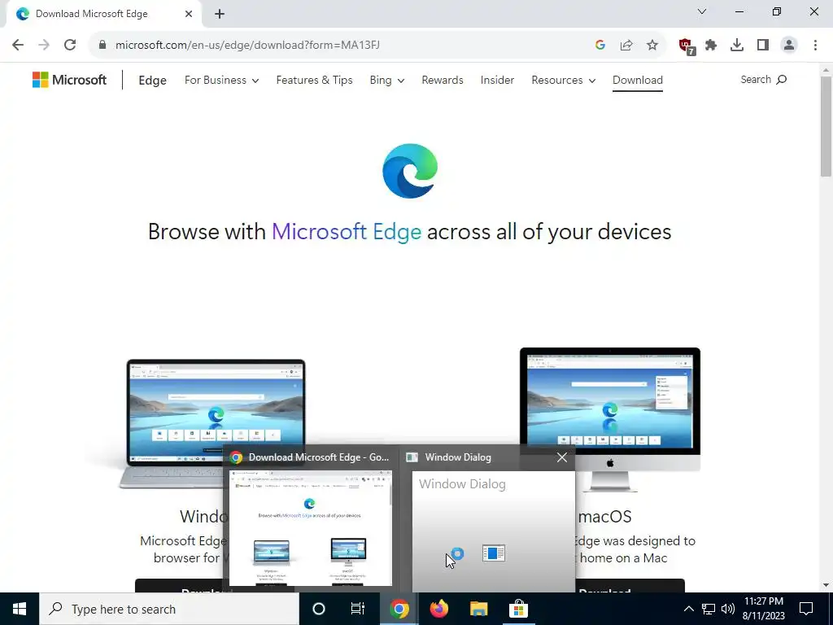
Task: Click the Google icon in address bar
Action: 600,45
